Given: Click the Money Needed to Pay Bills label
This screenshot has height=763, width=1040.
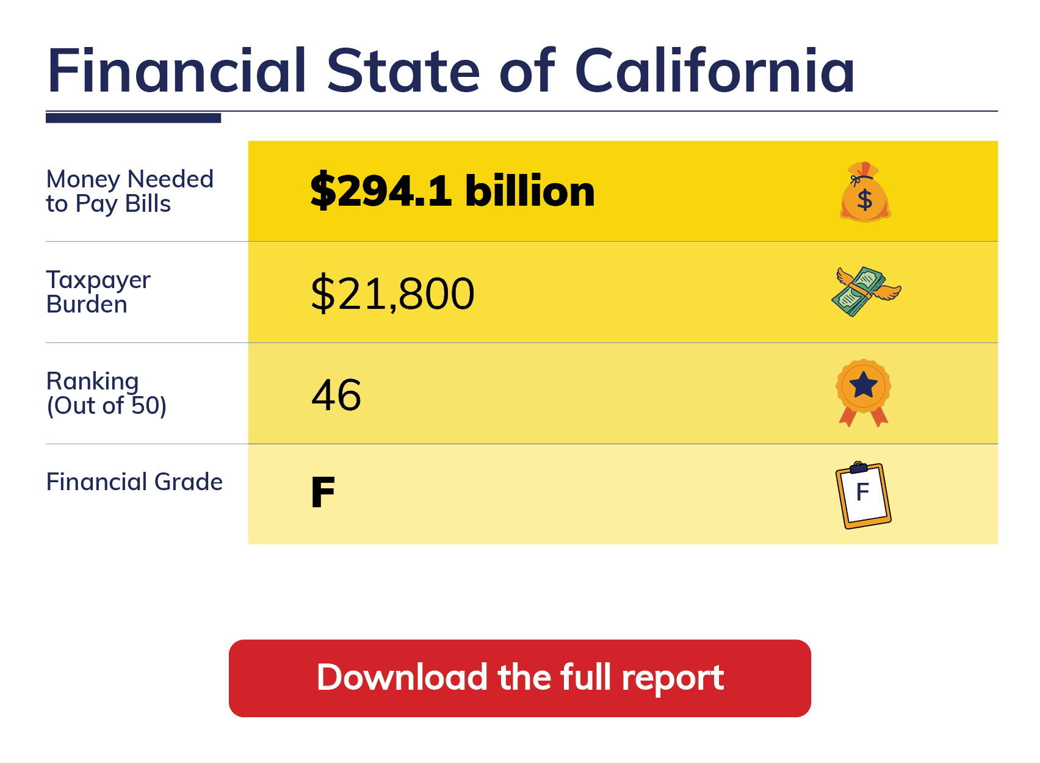Looking at the screenshot, I should (x=129, y=191).
